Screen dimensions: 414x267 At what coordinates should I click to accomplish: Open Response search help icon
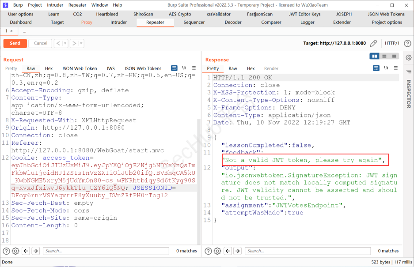(x=208, y=251)
